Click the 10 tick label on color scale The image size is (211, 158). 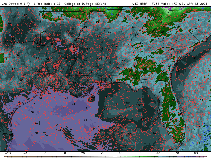(x=64, y=153)
